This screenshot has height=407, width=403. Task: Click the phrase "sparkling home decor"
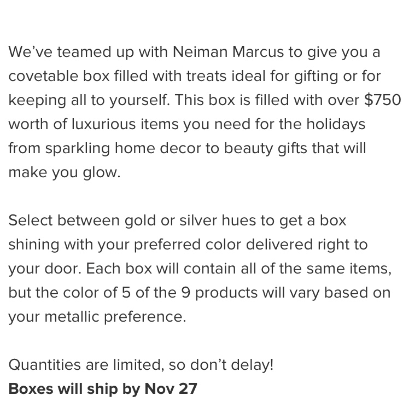click(123, 148)
